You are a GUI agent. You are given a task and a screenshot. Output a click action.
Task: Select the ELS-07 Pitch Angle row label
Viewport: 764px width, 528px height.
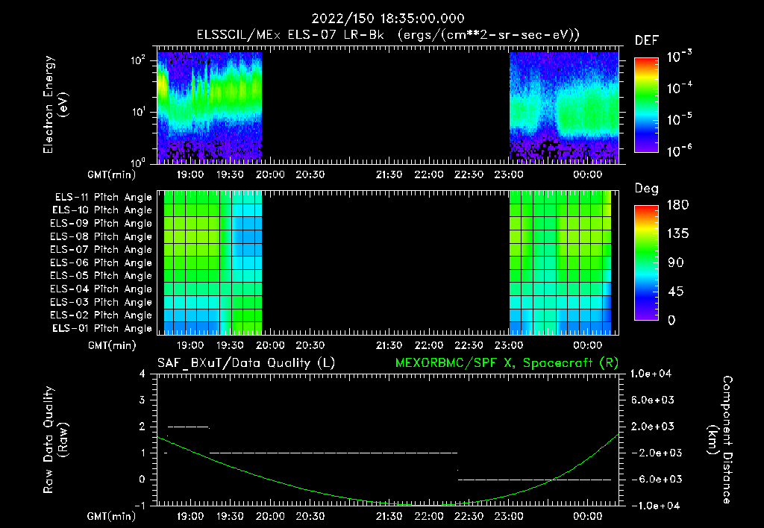click(101, 249)
